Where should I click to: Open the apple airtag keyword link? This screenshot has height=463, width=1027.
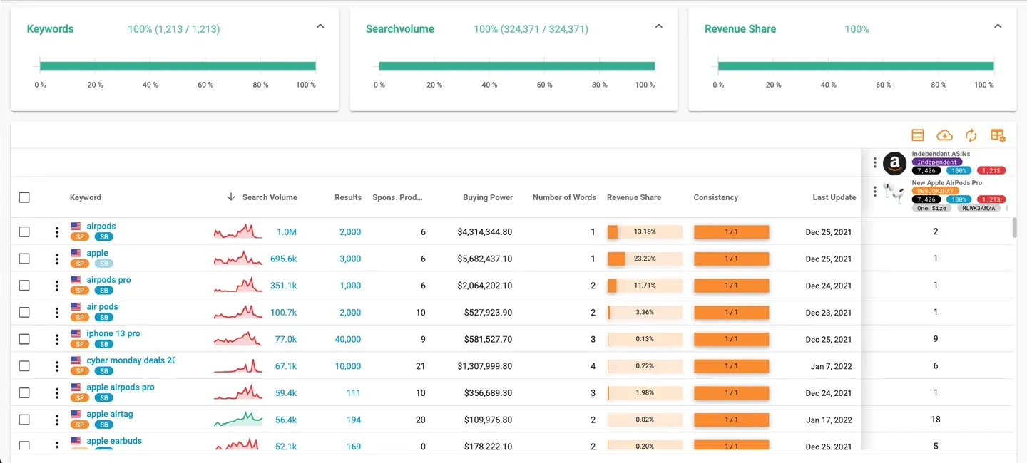pyautogui.click(x=110, y=414)
